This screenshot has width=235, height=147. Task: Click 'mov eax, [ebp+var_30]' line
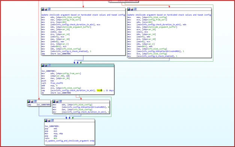[x=55, y=78]
